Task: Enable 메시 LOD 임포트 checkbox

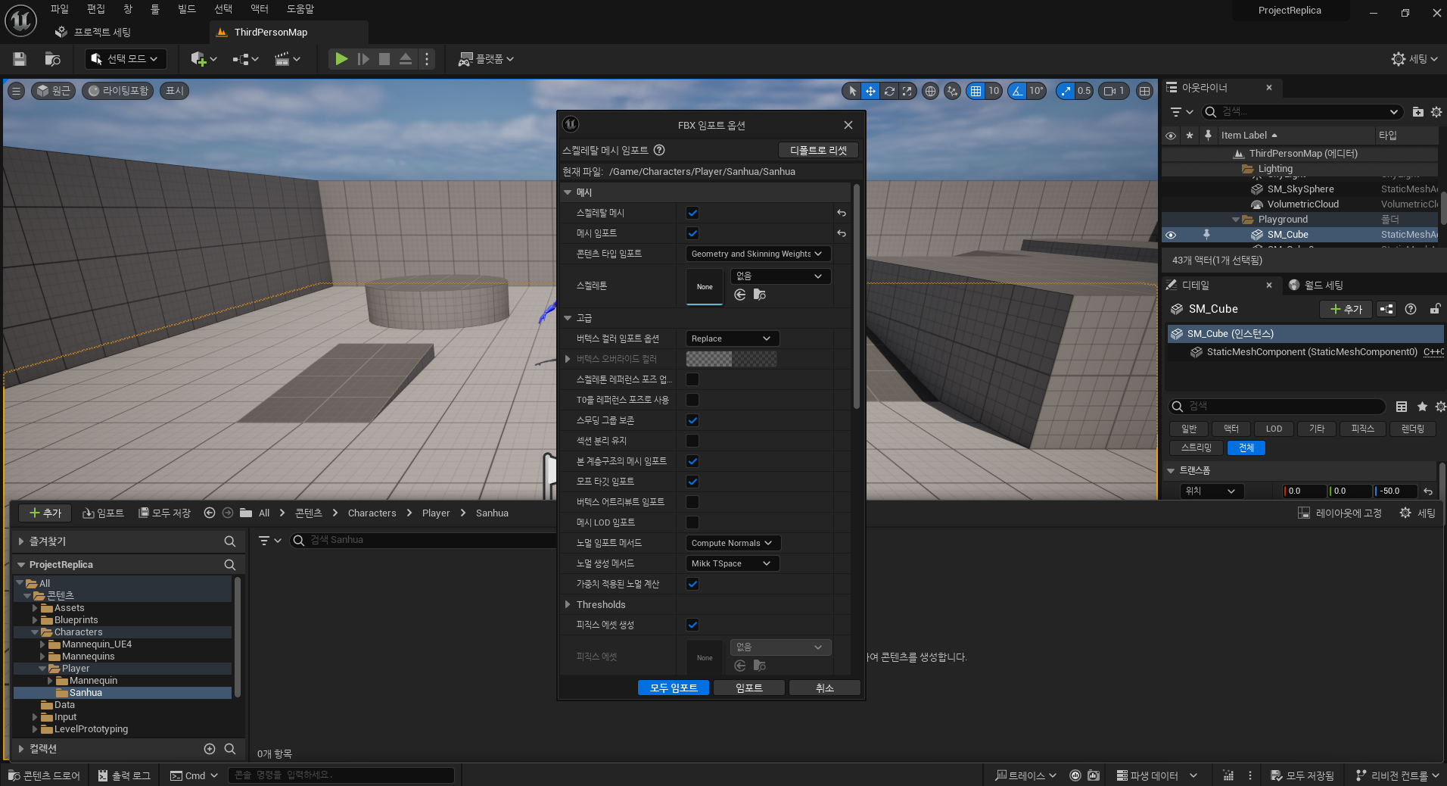Action: [x=692, y=522]
